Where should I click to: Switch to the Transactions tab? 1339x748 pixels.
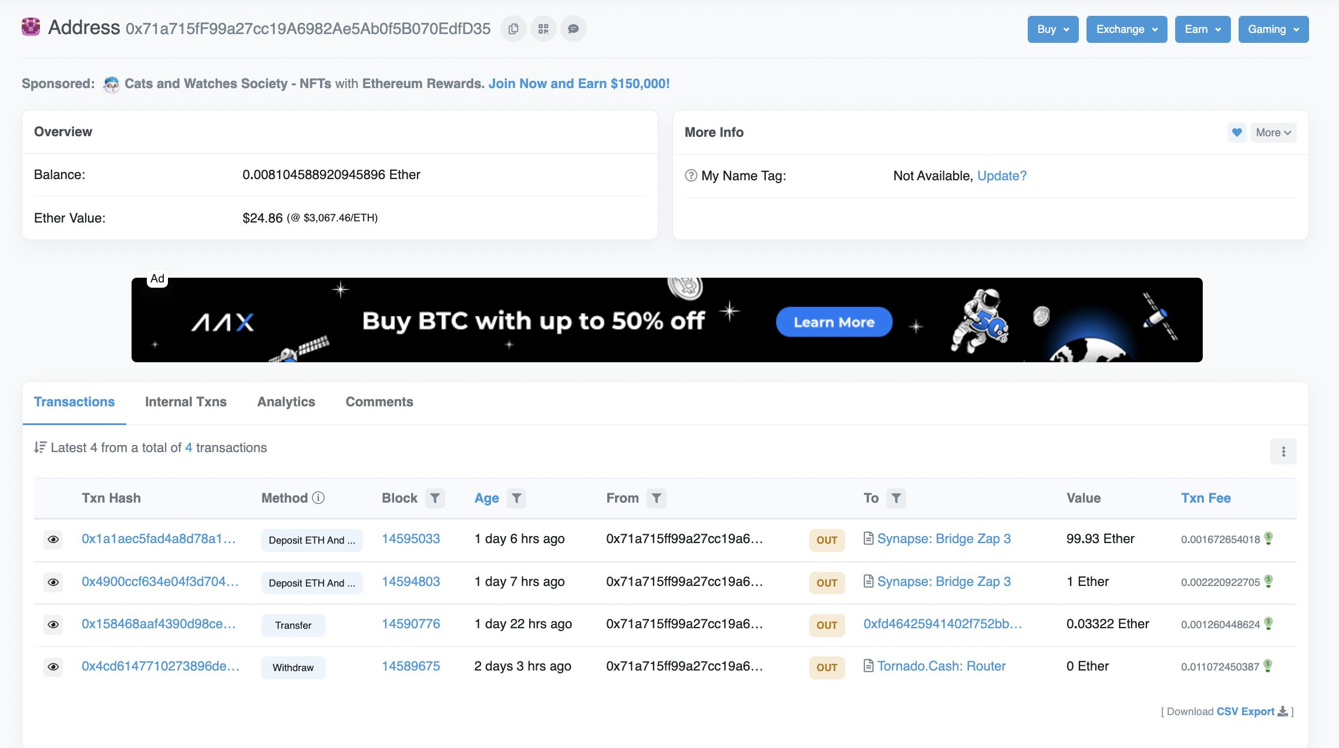74,402
